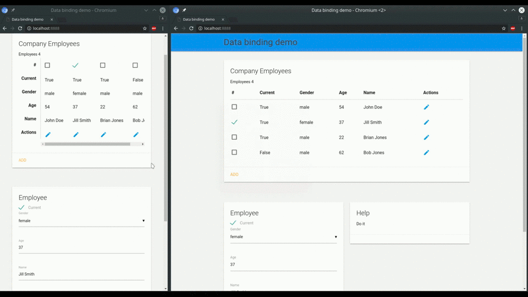Click Bob Jones' edit pencil, left window
This screenshot has height=297, width=528.
click(x=136, y=135)
